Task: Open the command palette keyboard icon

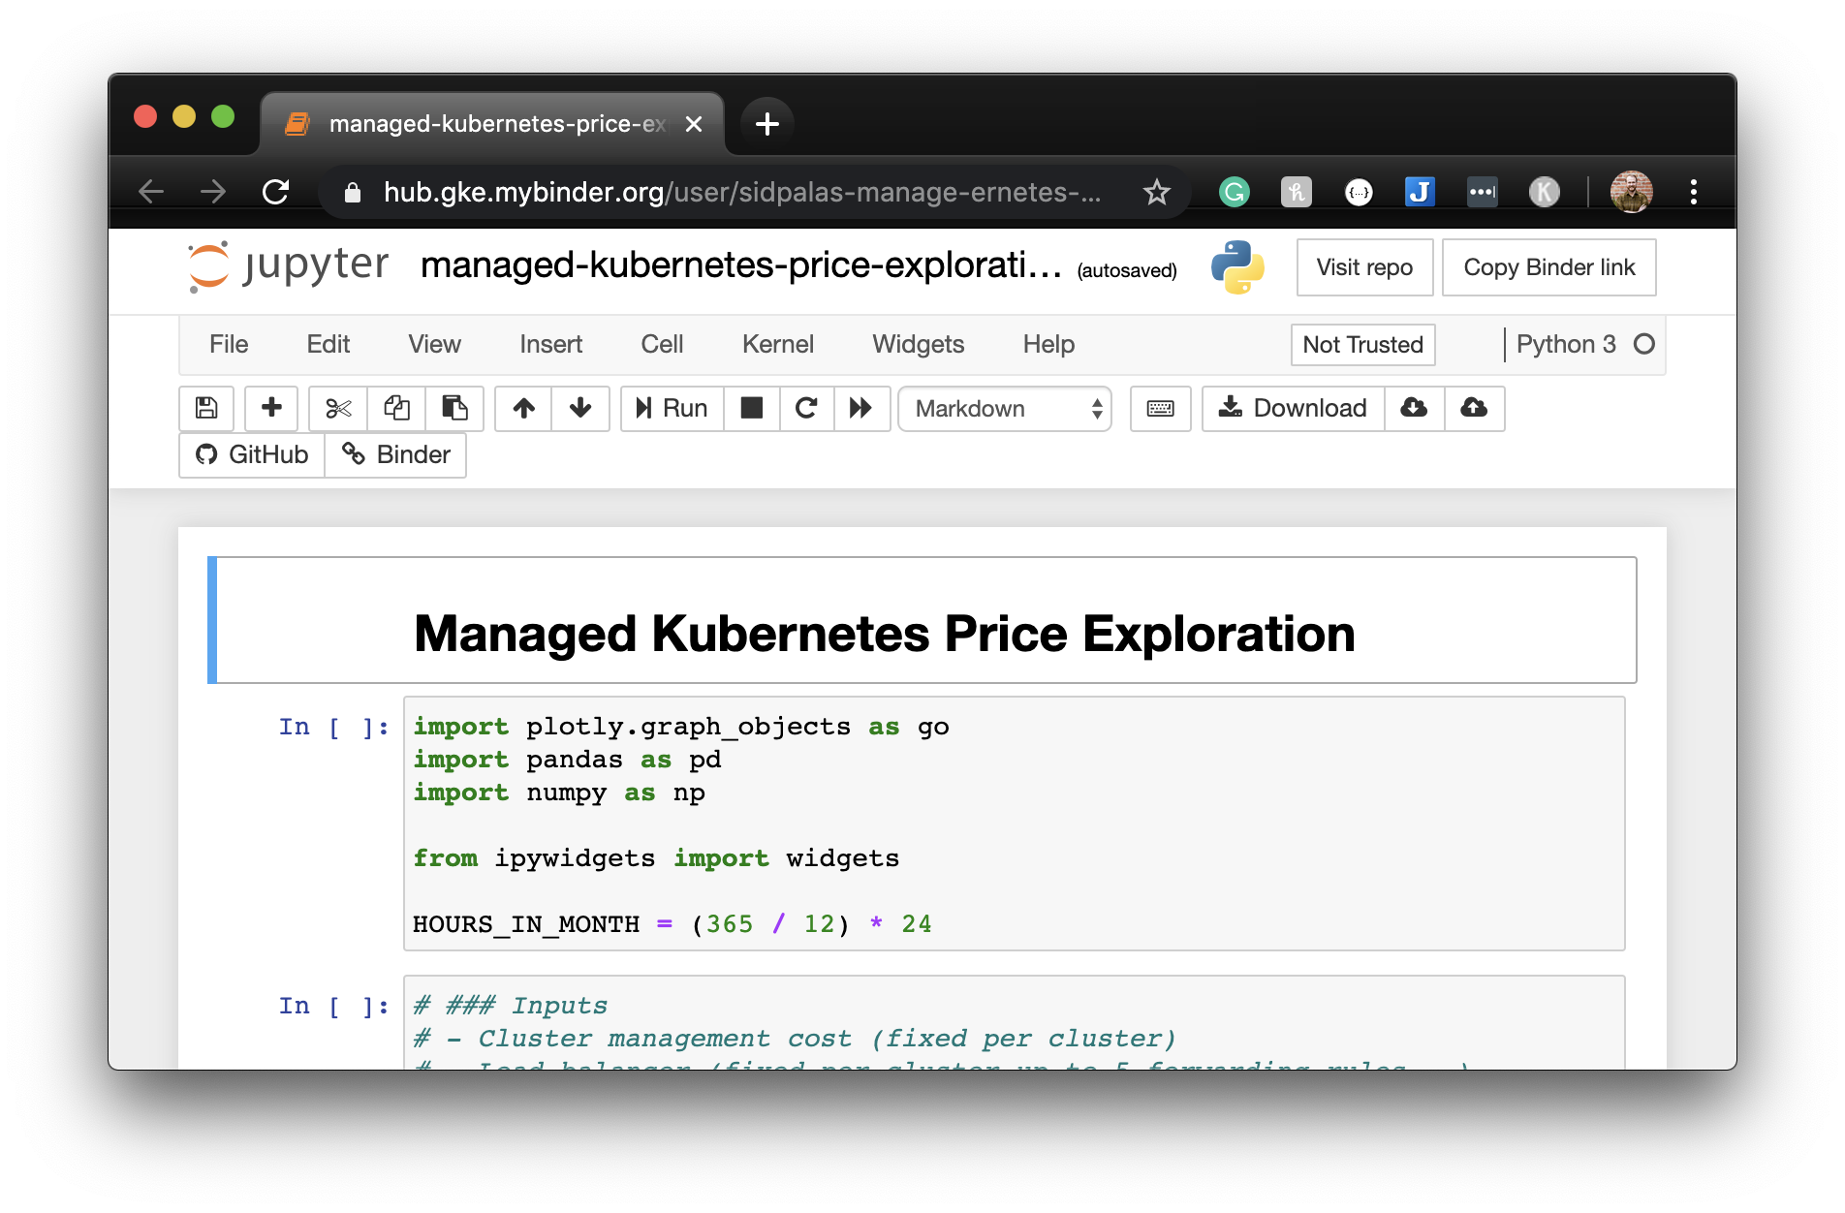Action: coord(1160,409)
